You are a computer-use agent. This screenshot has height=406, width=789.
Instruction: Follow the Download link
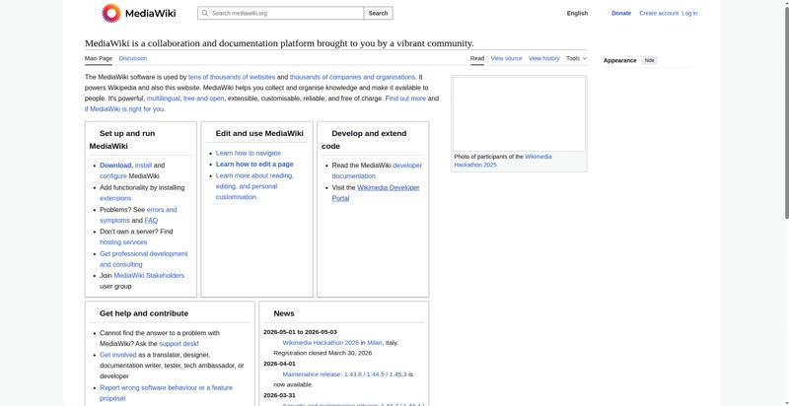coord(115,166)
